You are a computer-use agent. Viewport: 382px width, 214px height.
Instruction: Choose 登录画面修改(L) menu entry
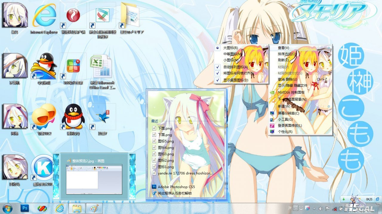tap(300, 125)
